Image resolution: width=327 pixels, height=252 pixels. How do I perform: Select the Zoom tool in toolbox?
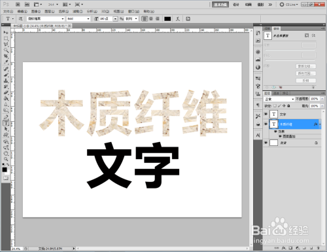click(x=6, y=159)
